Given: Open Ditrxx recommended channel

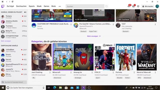Looking at the screenshot, I should [x=14, y=75].
